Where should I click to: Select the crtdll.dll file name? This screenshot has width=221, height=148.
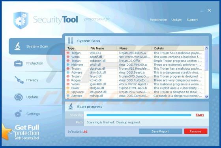tap(95, 65)
